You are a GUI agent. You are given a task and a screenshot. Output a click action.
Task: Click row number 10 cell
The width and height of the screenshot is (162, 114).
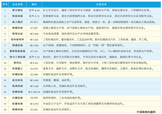(x=5, y=63)
